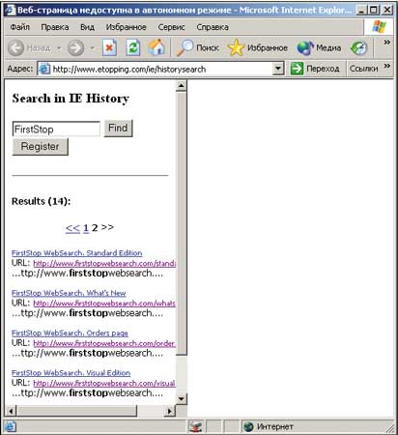Viewport: 398px width, 435px height.
Task: Open FirstStop WebSearch. Orders page link
Action: (70, 333)
